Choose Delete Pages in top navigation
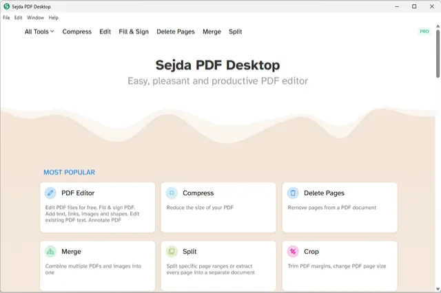 coord(176,32)
